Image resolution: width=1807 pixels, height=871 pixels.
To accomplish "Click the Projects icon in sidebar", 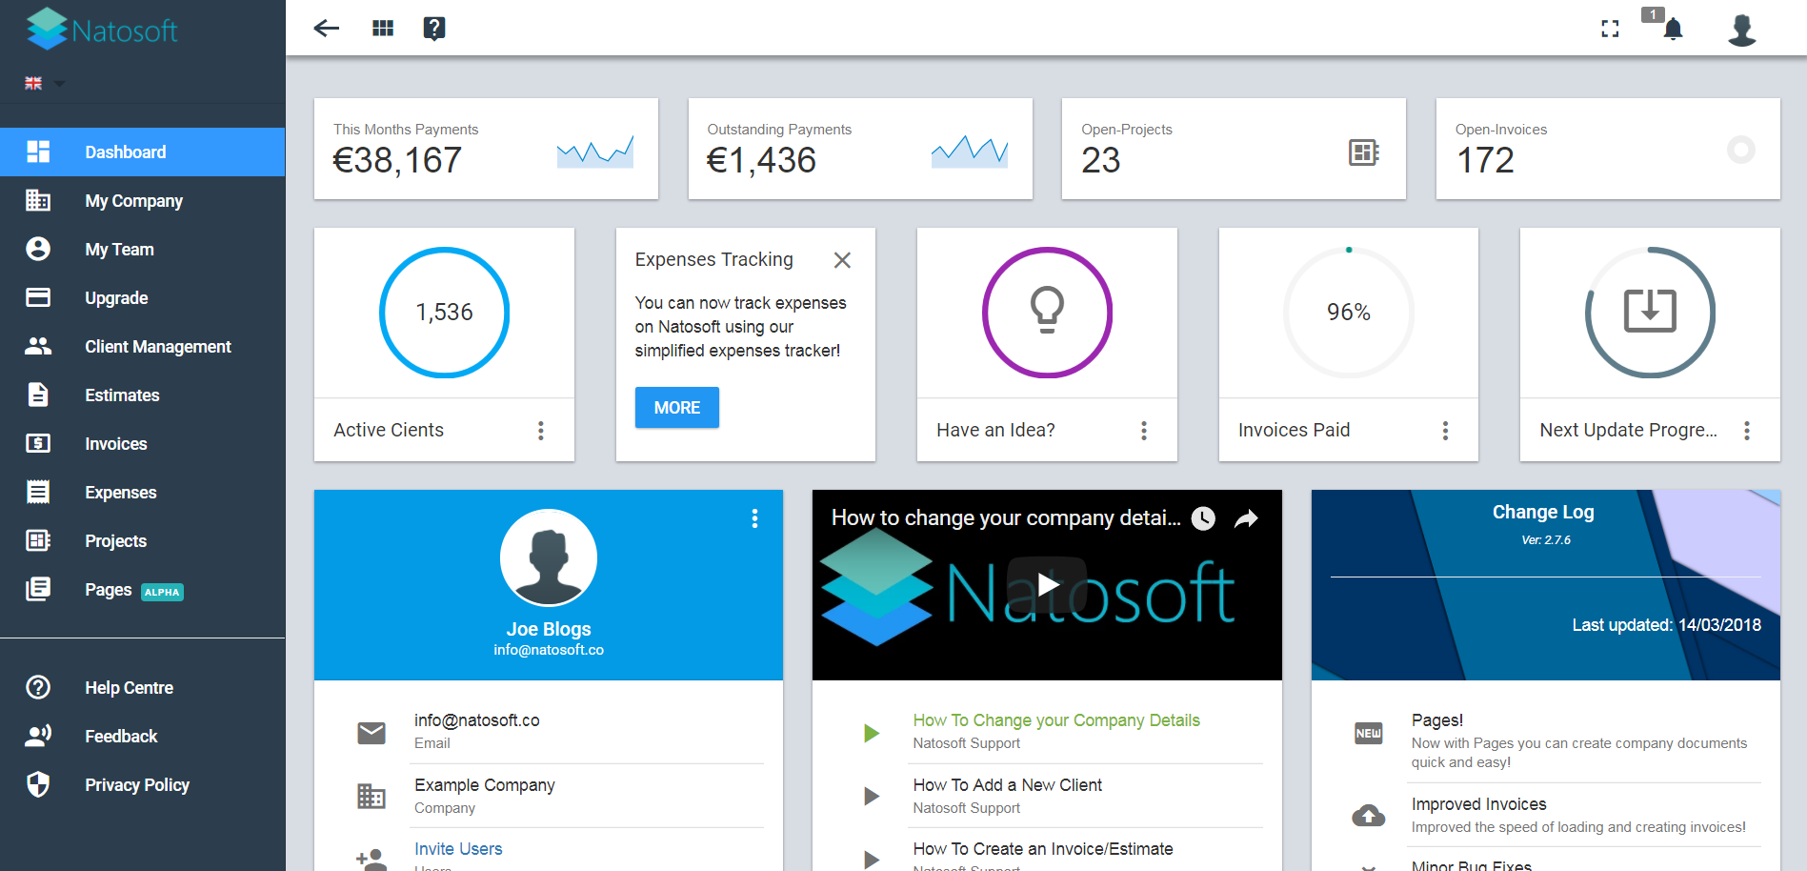I will click(38, 540).
